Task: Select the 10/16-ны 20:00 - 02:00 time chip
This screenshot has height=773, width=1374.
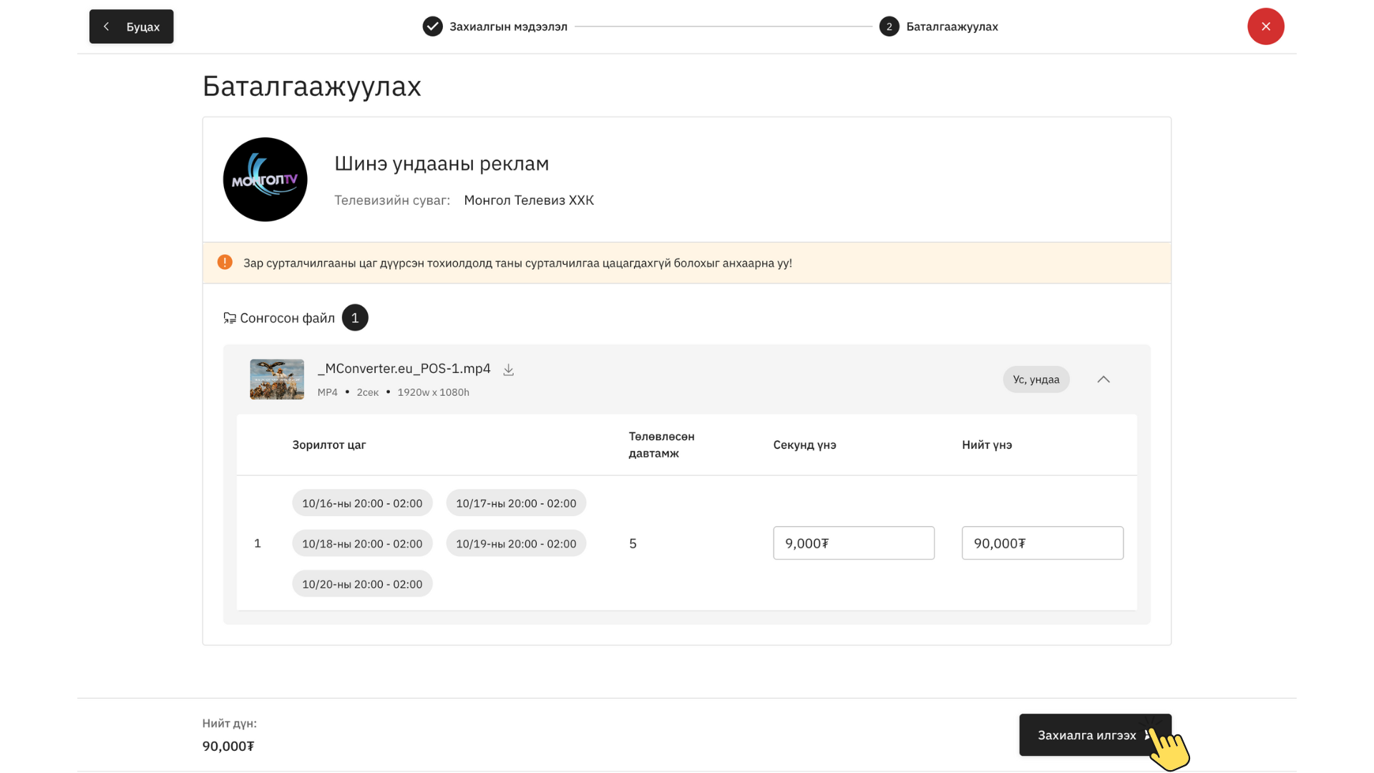Action: (x=362, y=503)
